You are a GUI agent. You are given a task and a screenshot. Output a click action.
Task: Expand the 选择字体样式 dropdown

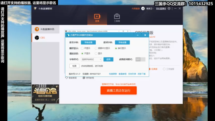[x=91, y=59]
